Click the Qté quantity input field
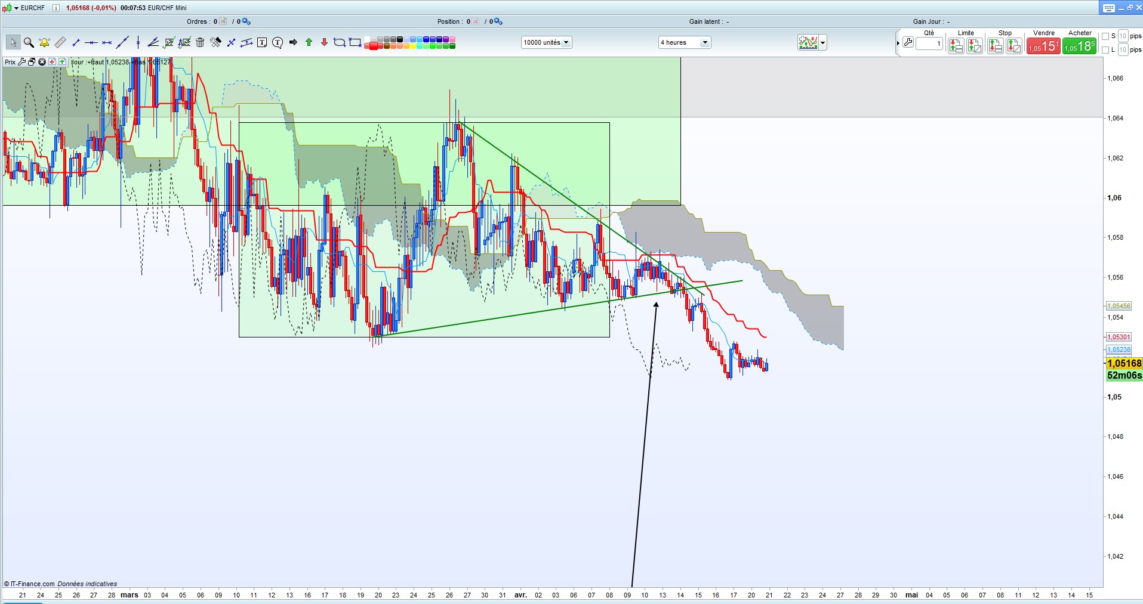This screenshot has width=1143, height=604. click(929, 44)
